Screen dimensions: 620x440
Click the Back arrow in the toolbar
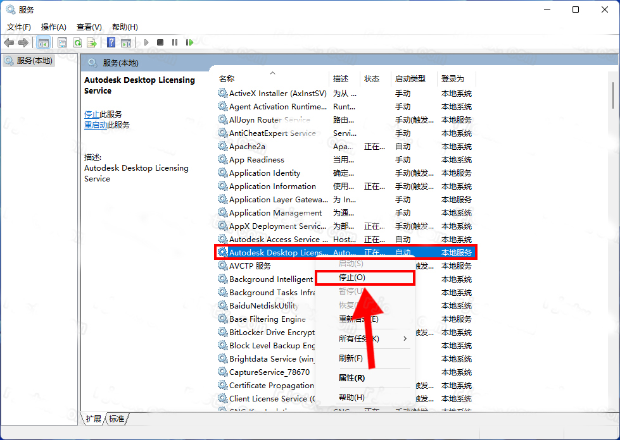(x=9, y=42)
